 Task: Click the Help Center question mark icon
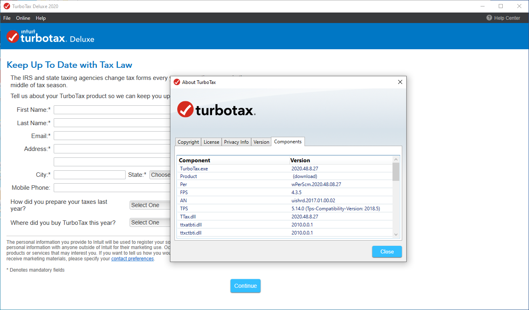[x=489, y=18]
